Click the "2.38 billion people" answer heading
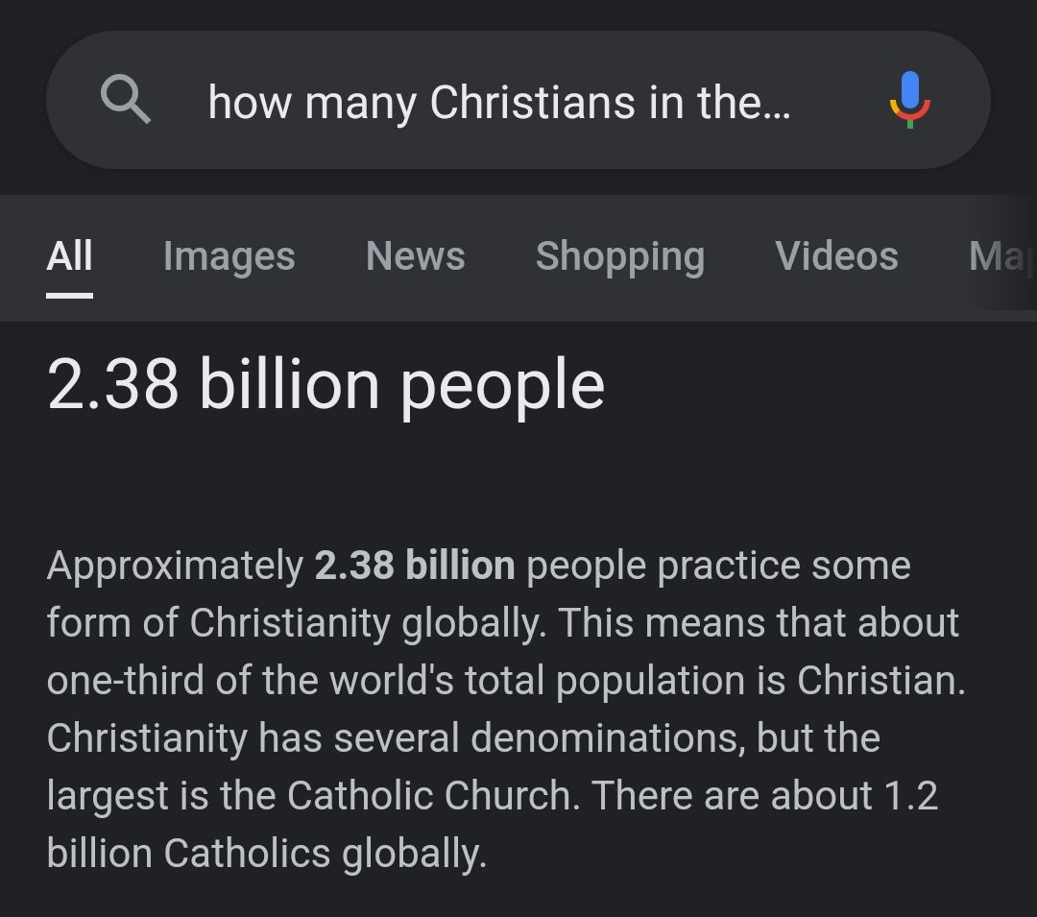1037x917 pixels. point(326,385)
